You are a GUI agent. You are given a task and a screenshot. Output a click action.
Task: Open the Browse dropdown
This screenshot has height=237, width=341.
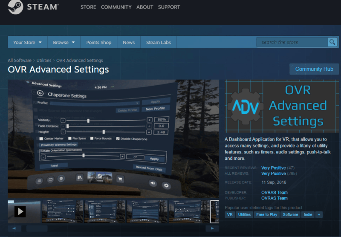point(64,42)
